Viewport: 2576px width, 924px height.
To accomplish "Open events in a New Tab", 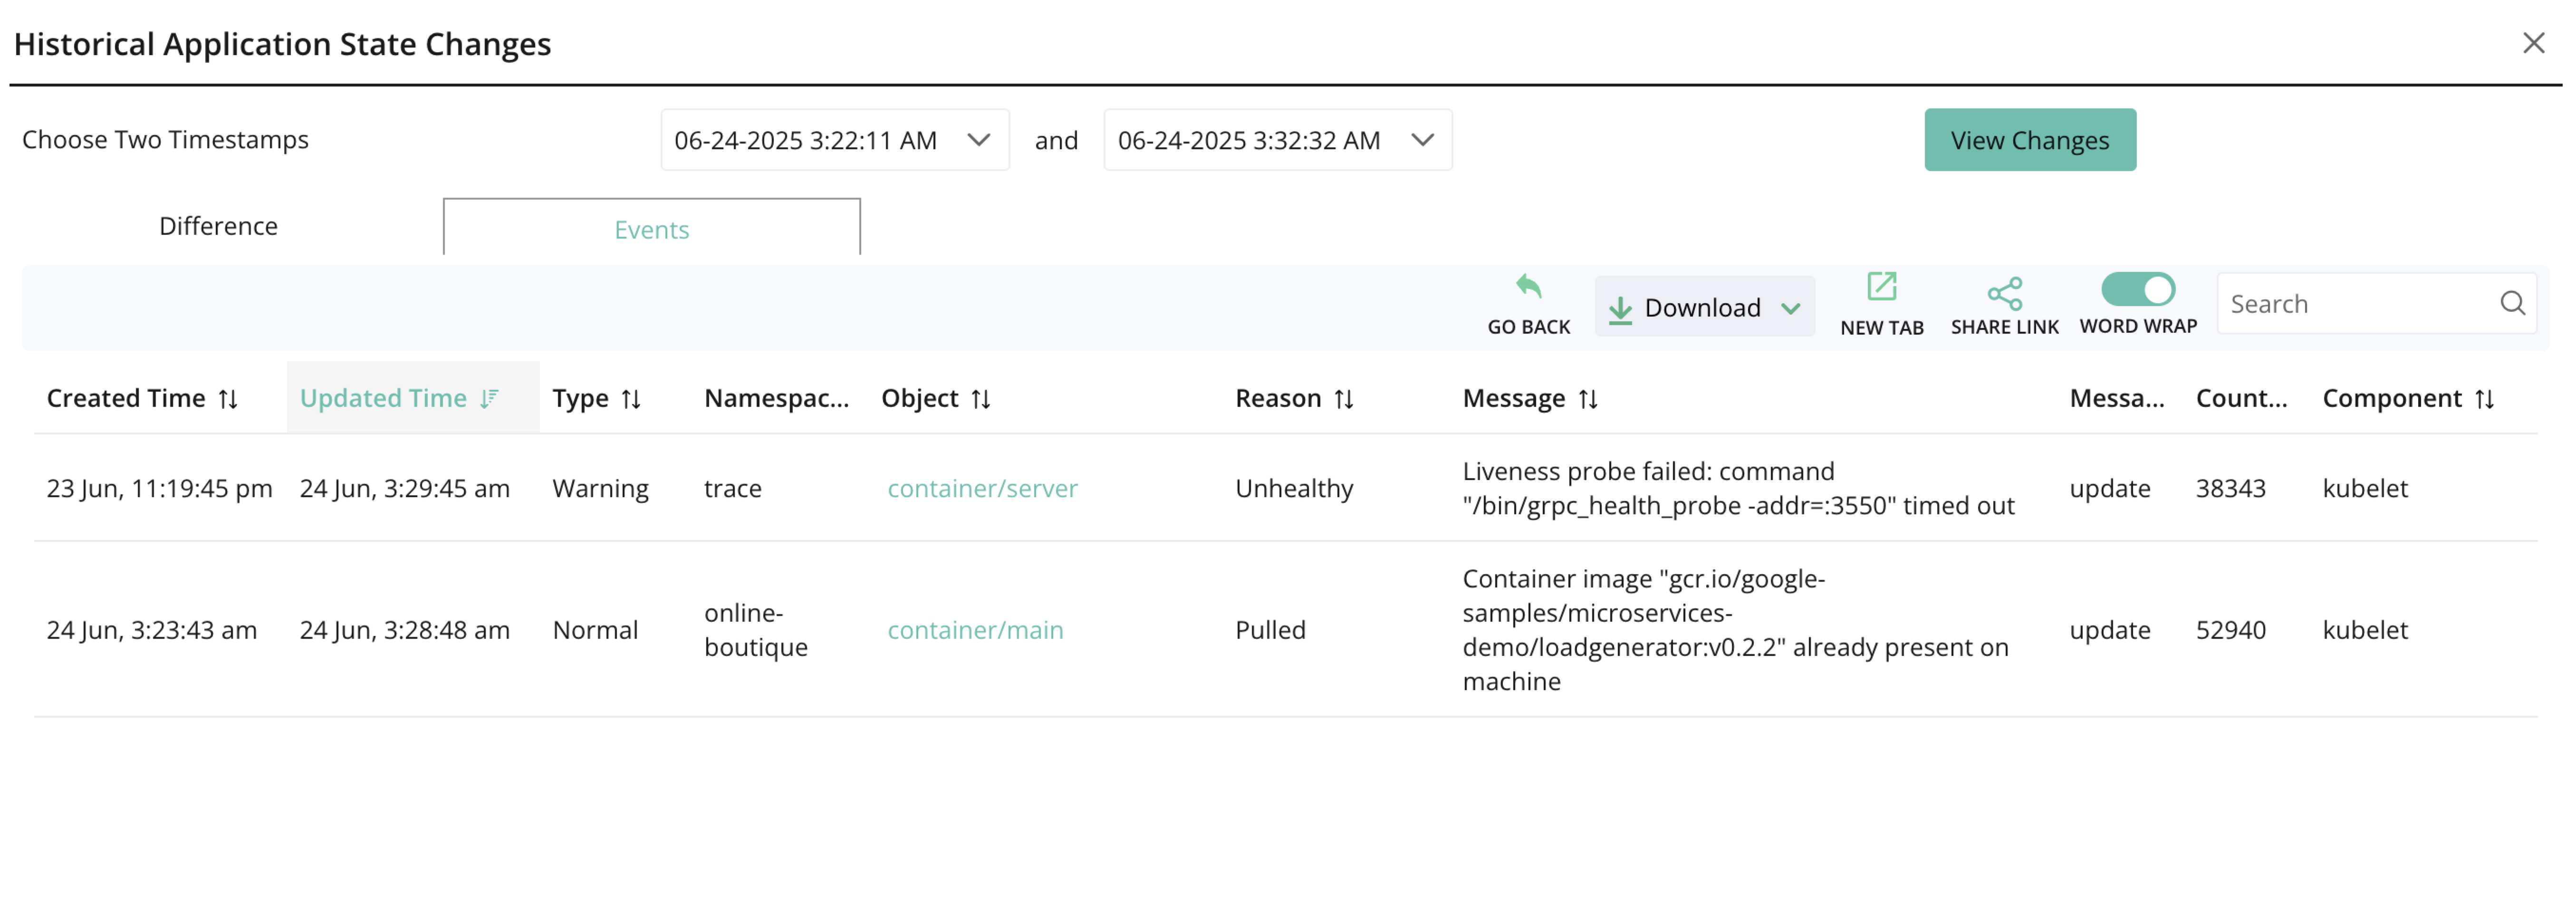I will 1881,287.
